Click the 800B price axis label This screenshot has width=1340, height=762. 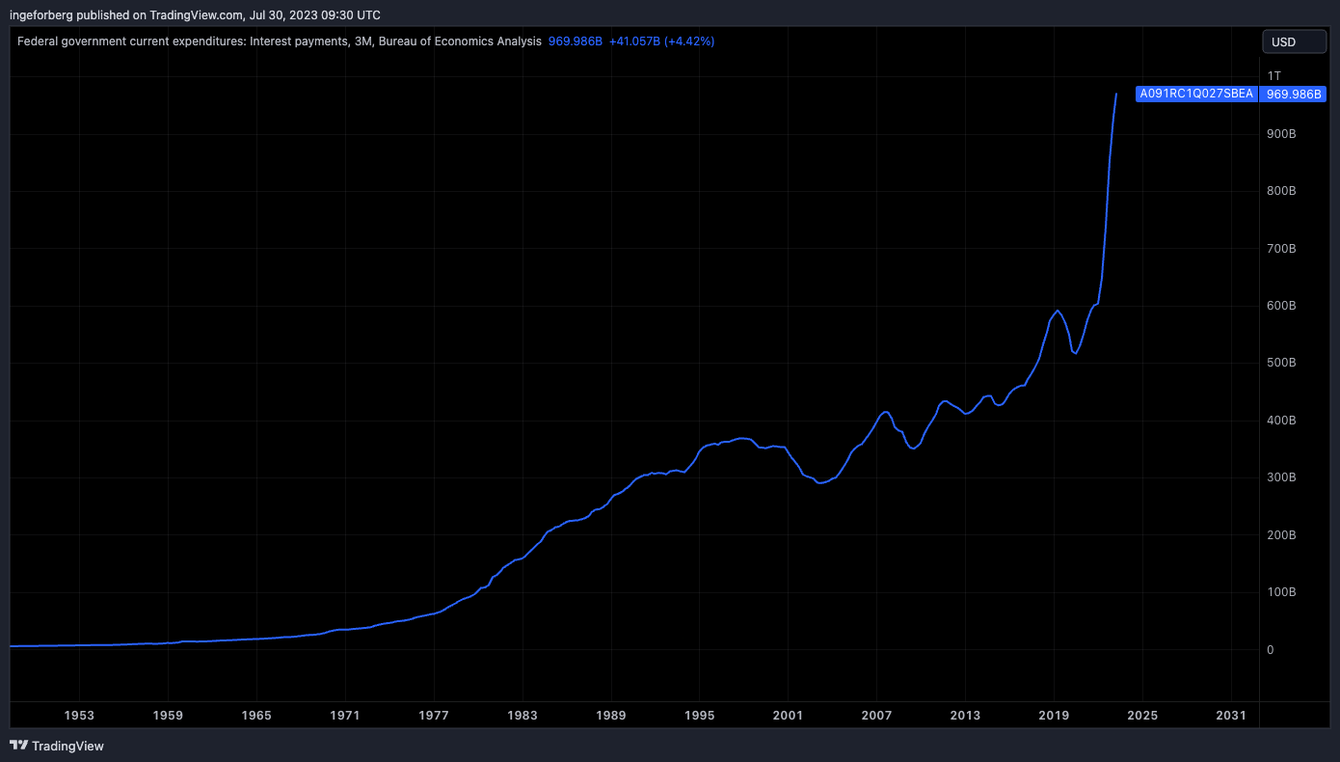(1281, 191)
